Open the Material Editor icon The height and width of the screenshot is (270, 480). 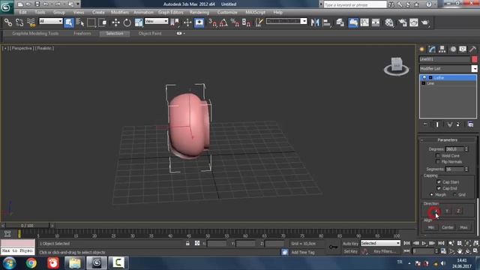point(389,22)
